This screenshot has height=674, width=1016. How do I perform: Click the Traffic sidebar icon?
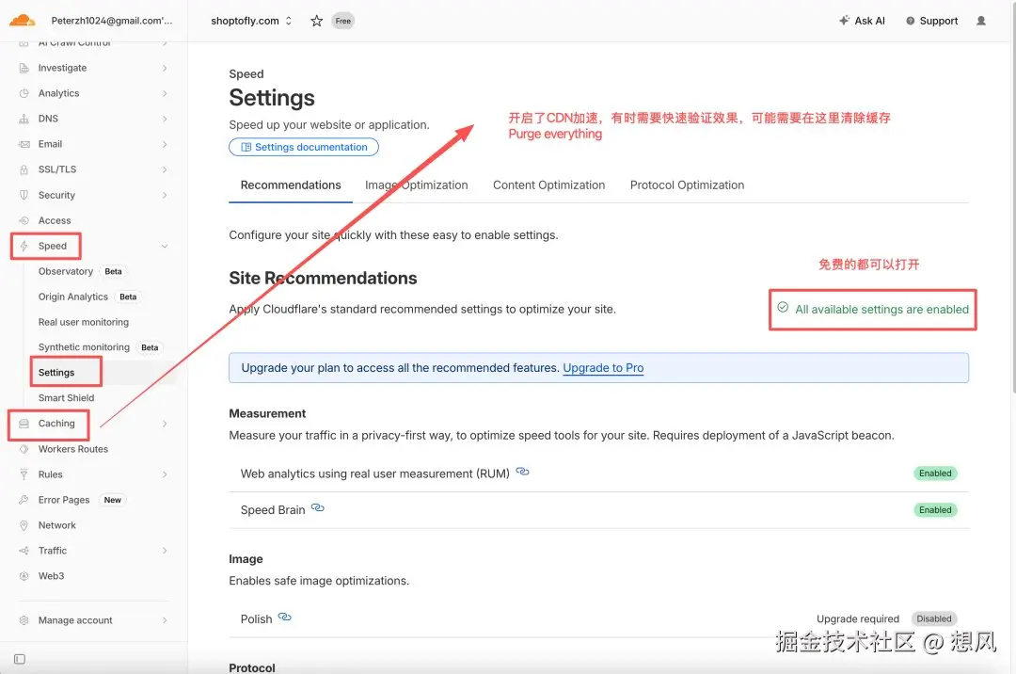[24, 551]
